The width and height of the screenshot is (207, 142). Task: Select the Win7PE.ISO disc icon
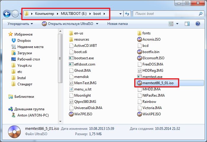pos(71,114)
